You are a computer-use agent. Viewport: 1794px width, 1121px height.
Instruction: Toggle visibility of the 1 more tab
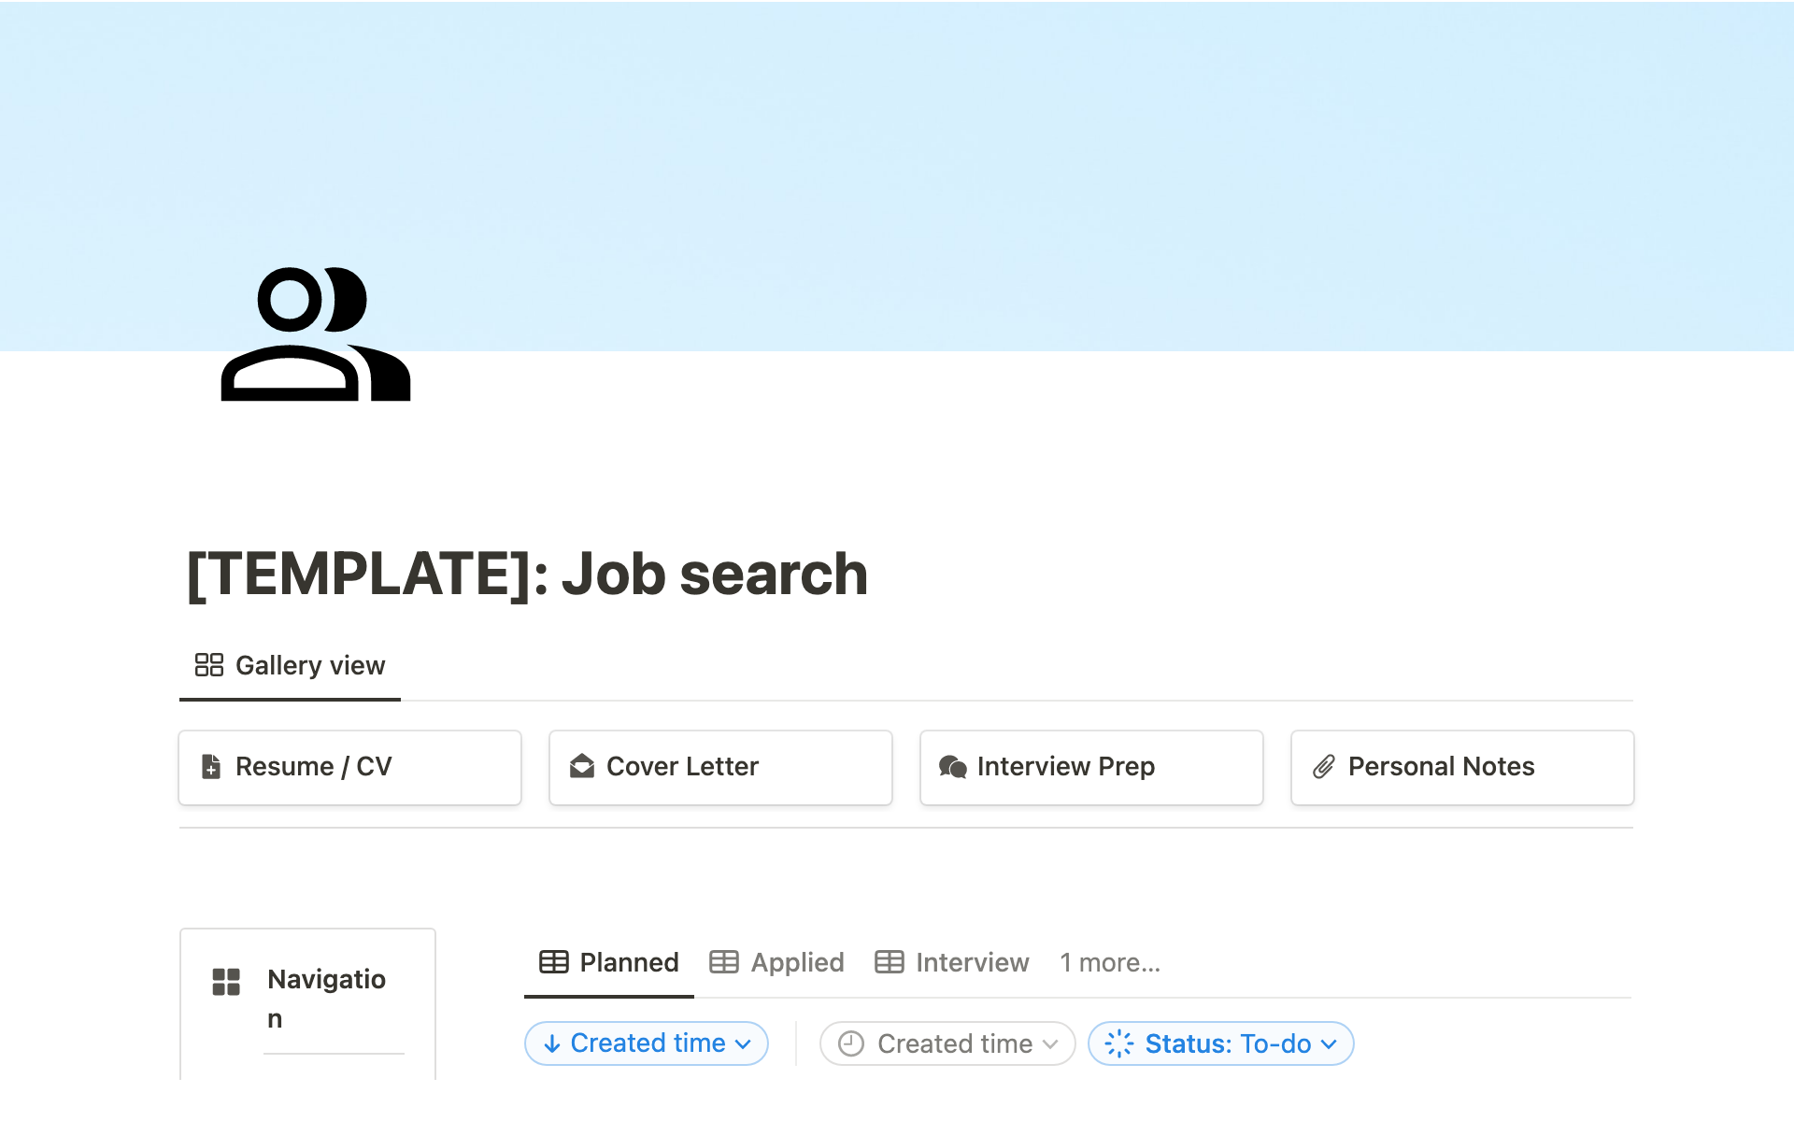pos(1108,962)
